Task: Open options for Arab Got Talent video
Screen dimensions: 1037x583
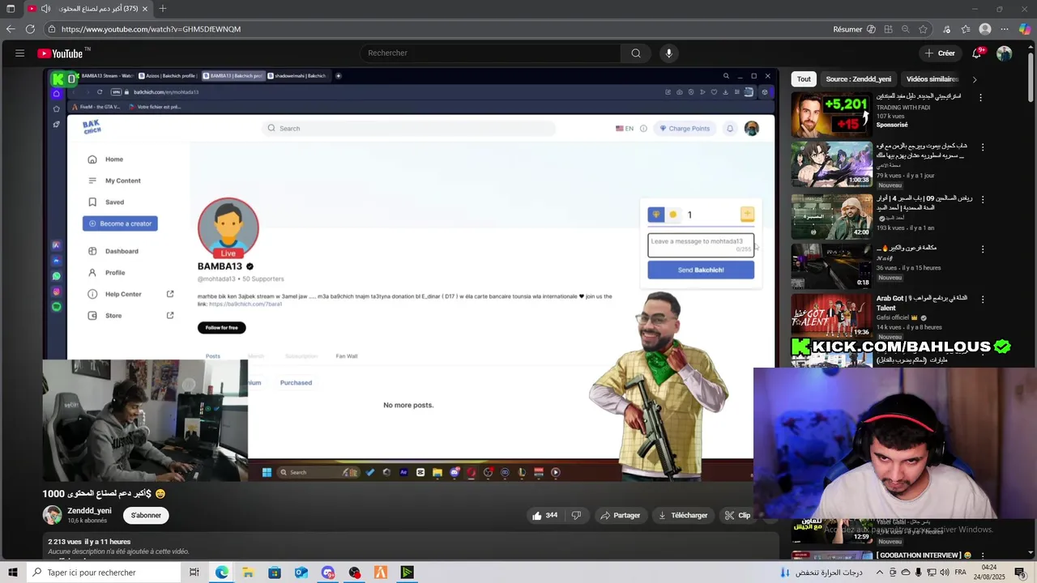Action: (983, 300)
